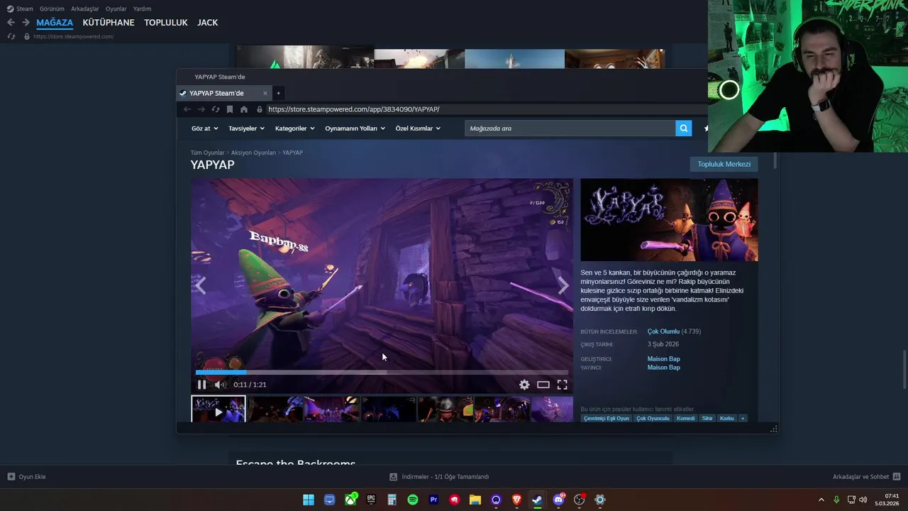Show next media with right arrow
The image size is (908, 511).
[563, 285]
